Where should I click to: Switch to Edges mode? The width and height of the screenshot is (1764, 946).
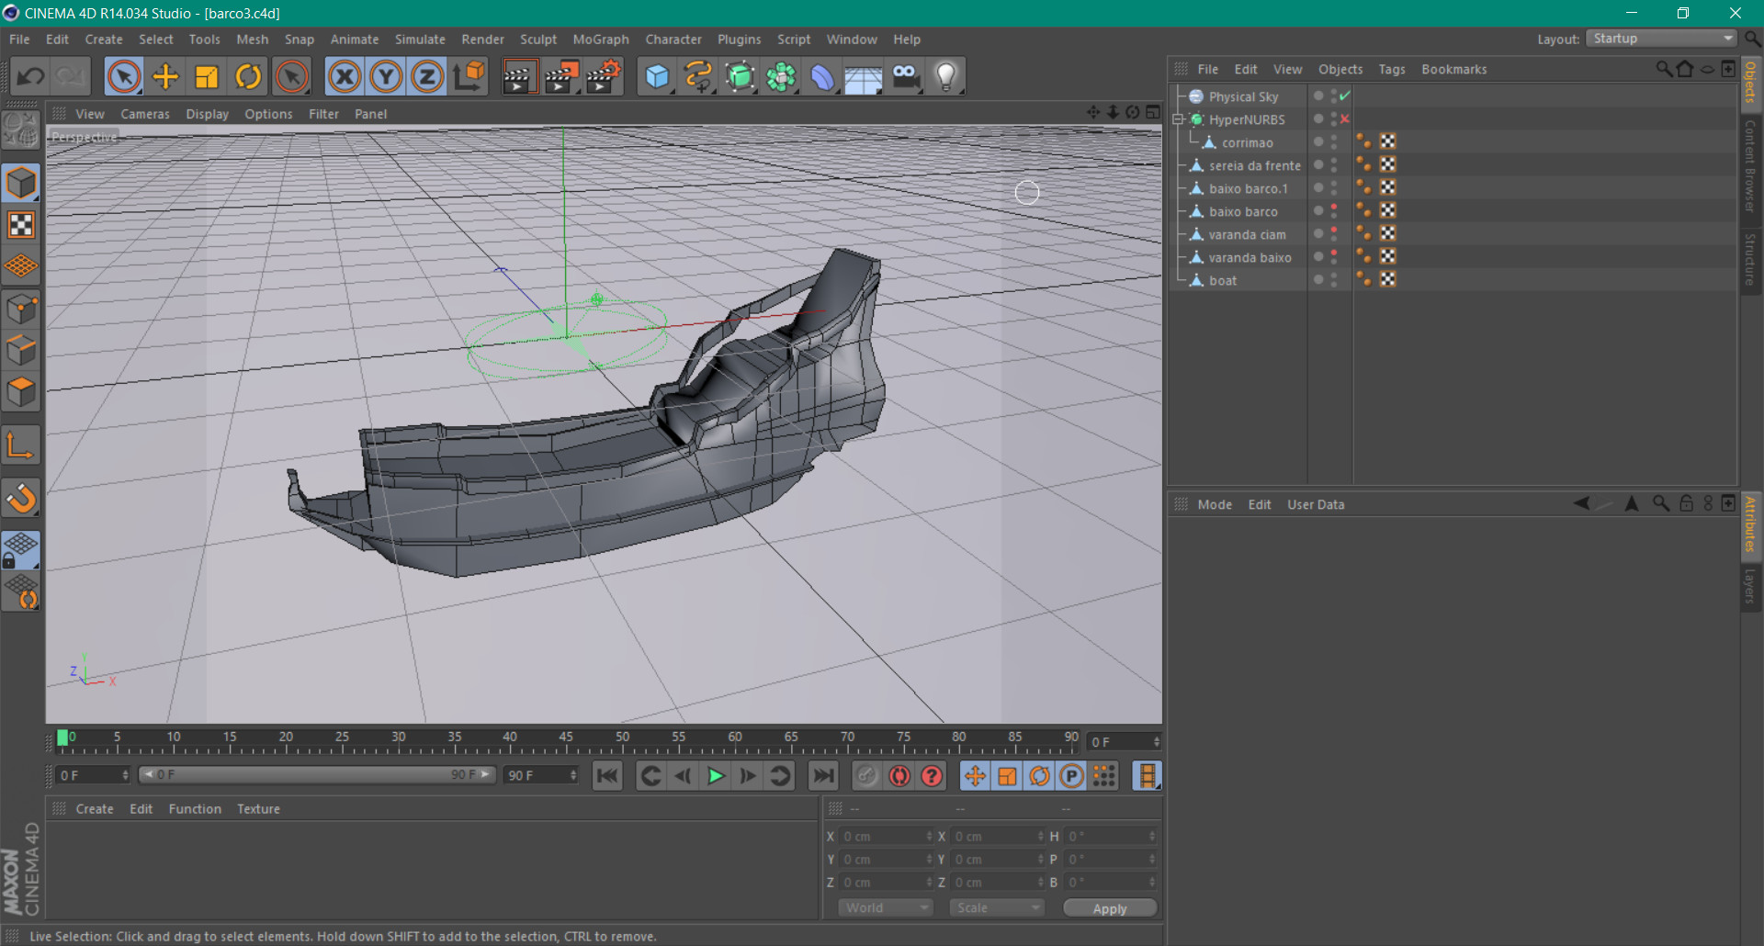[21, 351]
